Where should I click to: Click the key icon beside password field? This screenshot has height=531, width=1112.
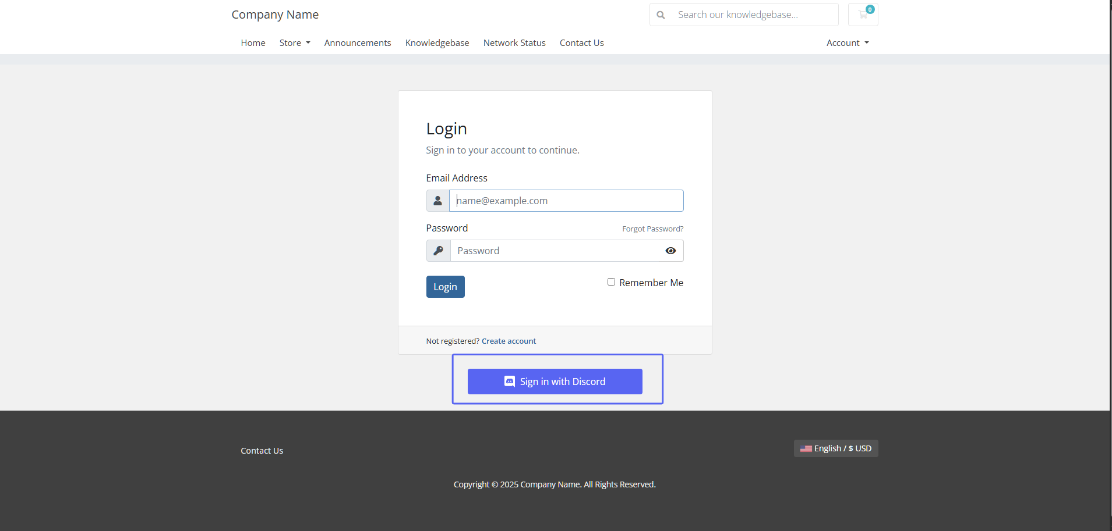(438, 251)
